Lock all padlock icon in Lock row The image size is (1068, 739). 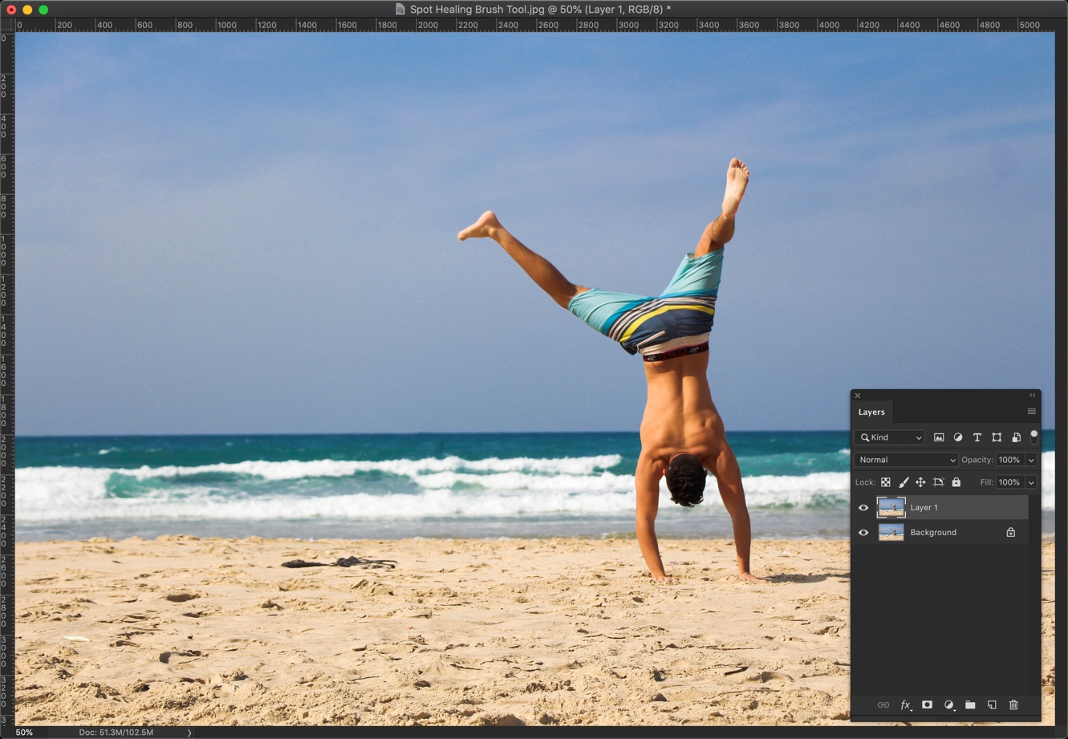[956, 482]
